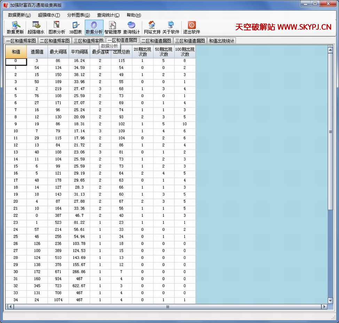Expand the 帮助(H) menu
This screenshot has width=339, height=323.
pyautogui.click(x=134, y=15)
